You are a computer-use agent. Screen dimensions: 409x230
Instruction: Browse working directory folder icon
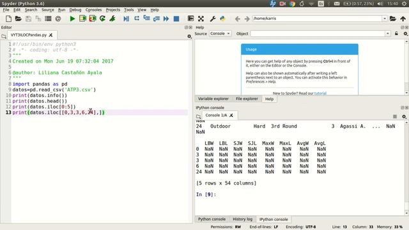tap(393, 19)
